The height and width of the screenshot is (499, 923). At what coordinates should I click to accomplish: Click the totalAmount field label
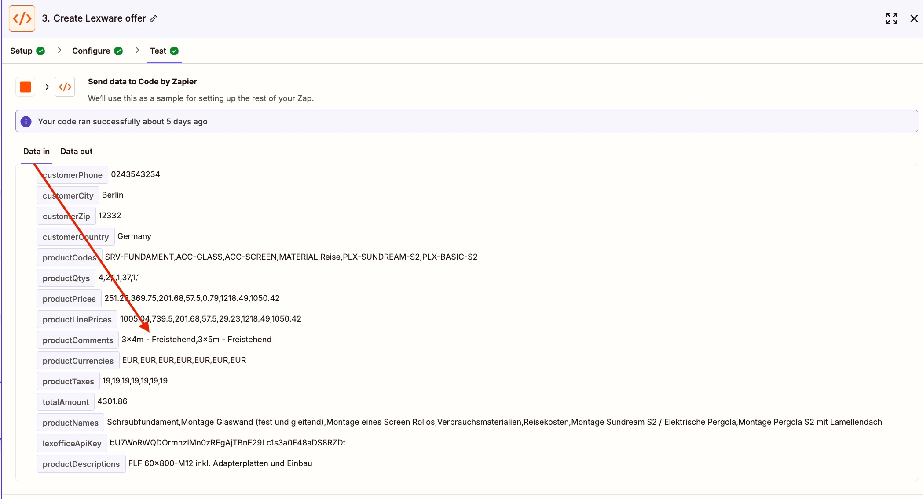(66, 402)
